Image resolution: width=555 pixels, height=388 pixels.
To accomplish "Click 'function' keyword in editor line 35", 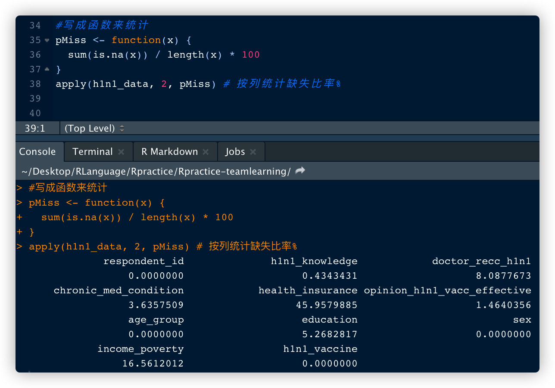I will (x=136, y=40).
